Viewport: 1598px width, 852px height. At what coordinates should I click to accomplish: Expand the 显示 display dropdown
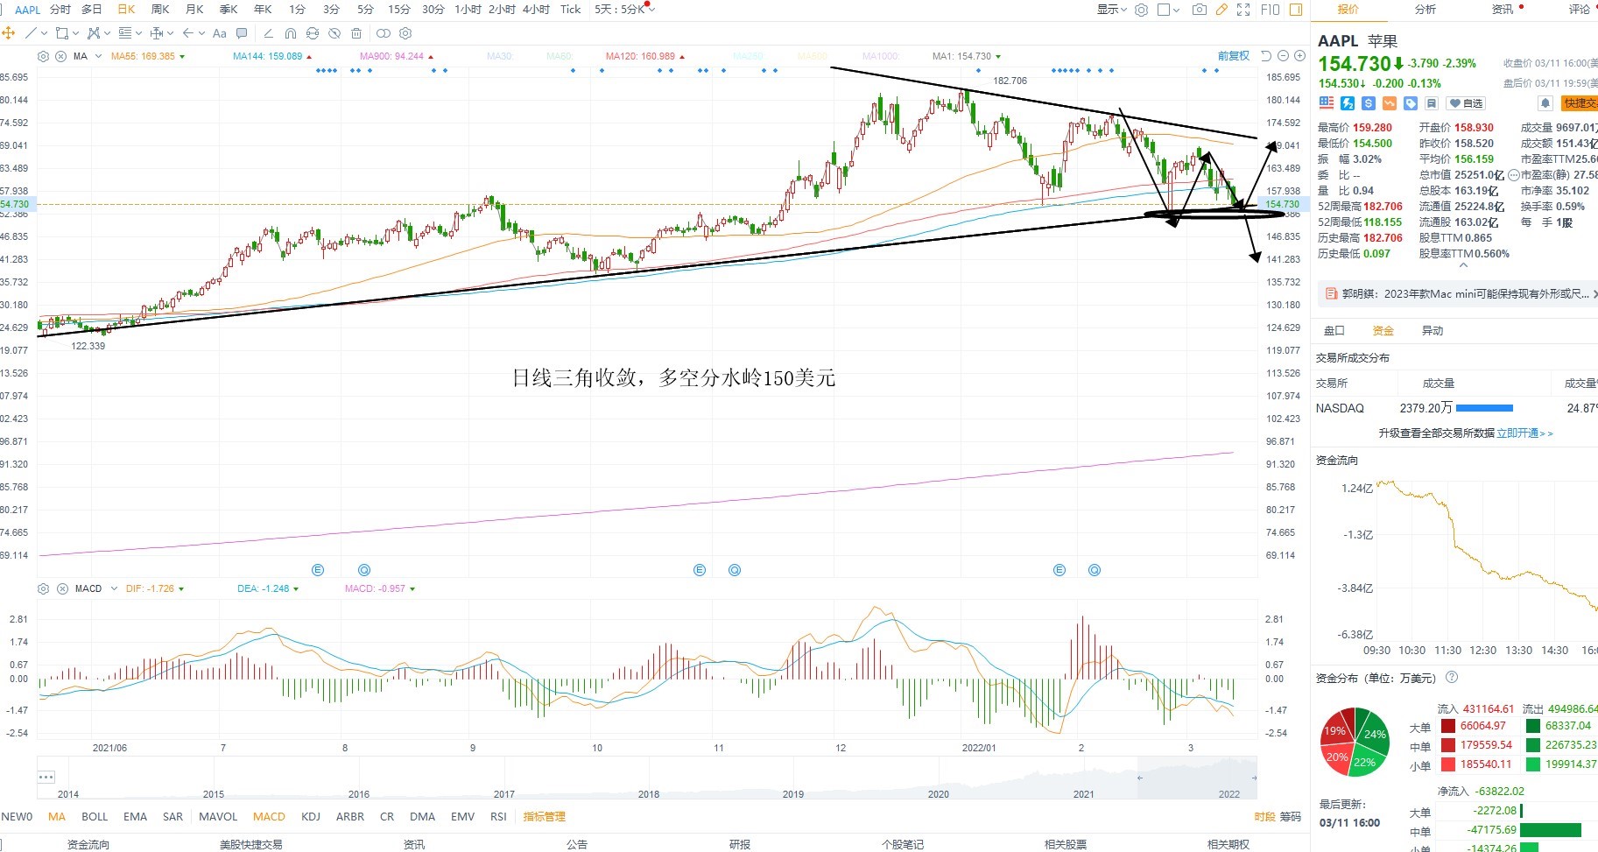pyautogui.click(x=1113, y=10)
